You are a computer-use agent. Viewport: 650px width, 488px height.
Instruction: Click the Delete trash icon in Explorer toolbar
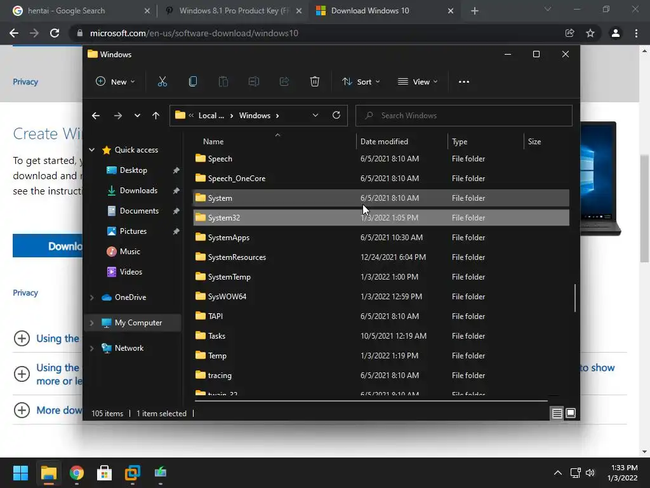click(315, 82)
